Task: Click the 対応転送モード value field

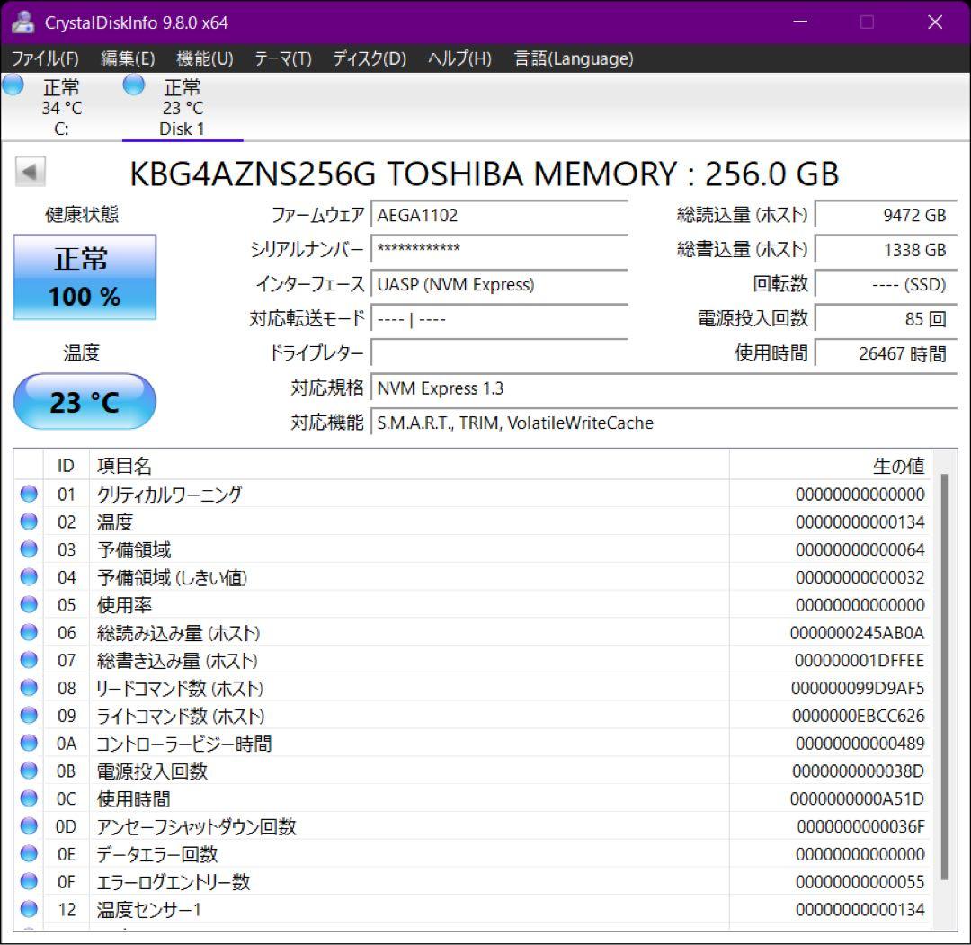Action: 499,319
